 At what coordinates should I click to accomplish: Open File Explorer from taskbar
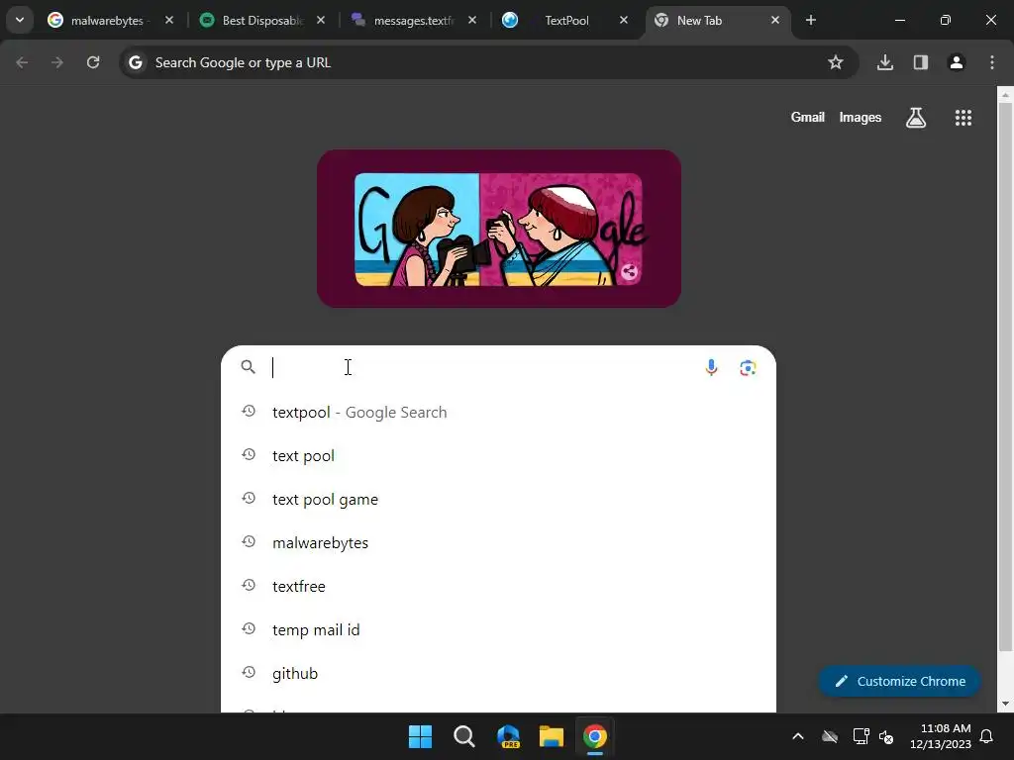552,736
